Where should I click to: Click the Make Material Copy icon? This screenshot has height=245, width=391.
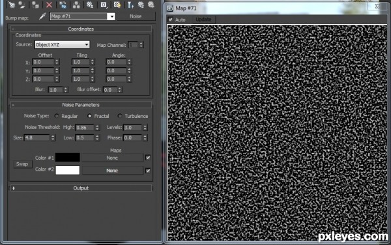pos(63,5)
